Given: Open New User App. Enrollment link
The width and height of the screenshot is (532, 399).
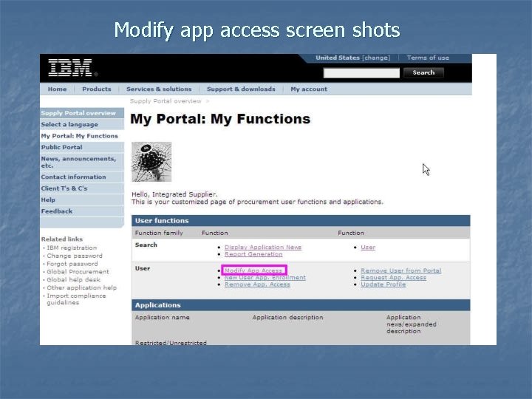Looking at the screenshot, I should [265, 278].
